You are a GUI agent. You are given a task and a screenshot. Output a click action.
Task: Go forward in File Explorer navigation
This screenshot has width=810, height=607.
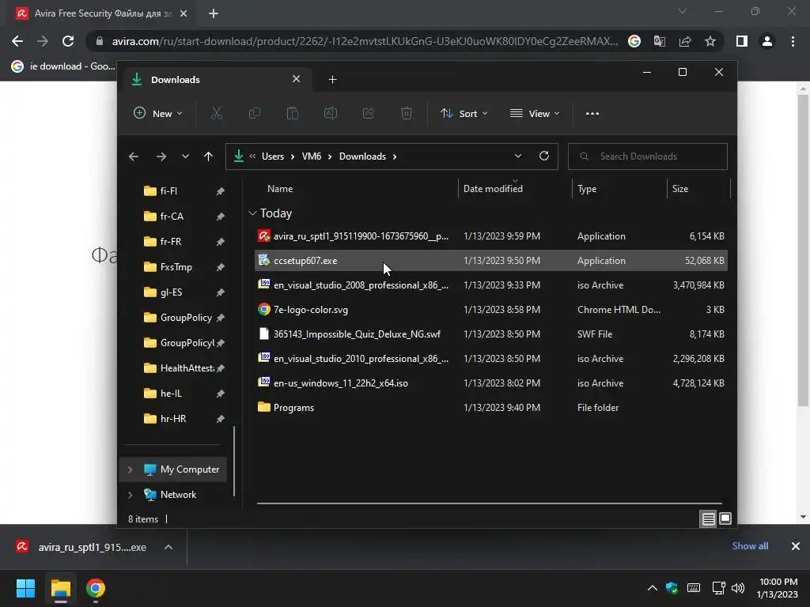pos(161,156)
